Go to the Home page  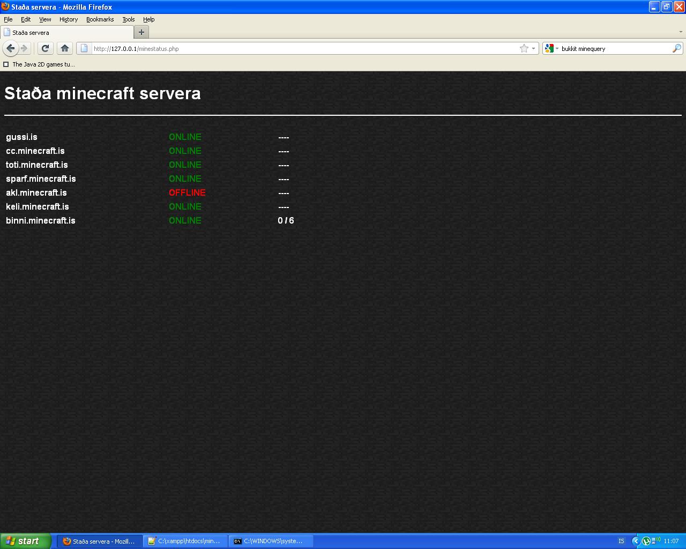(65, 48)
